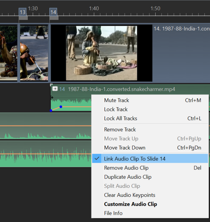Viewport: 210px width, 222px height.
Task: Choose Remove Audio Clip entry
Action: tap(126, 168)
